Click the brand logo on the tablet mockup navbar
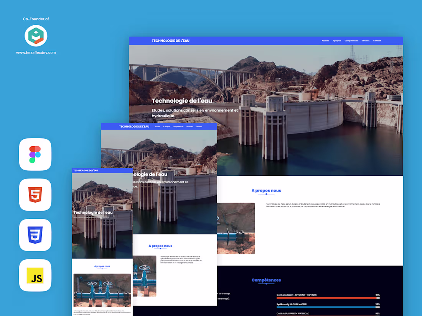Viewport: 422px width, 316px height. (x=134, y=126)
